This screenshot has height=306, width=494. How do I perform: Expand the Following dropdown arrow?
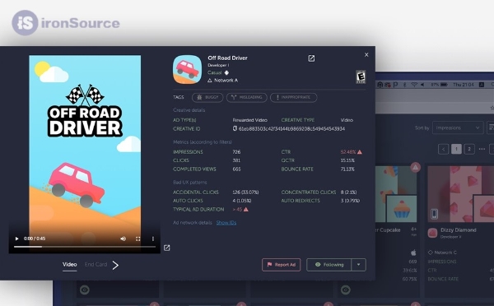pos(358,265)
